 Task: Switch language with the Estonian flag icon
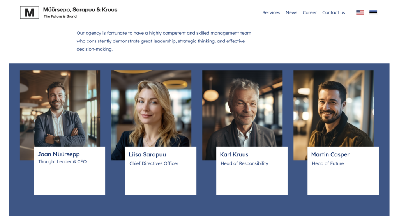click(373, 12)
